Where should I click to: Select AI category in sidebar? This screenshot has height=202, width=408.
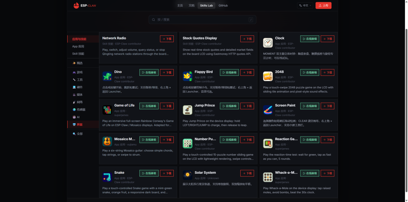(x=83, y=117)
